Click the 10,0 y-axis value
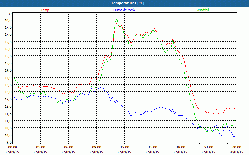 point(8,135)
